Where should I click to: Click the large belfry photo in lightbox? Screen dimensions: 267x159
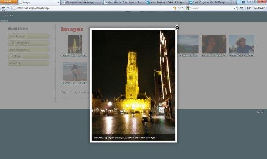pos(133,85)
